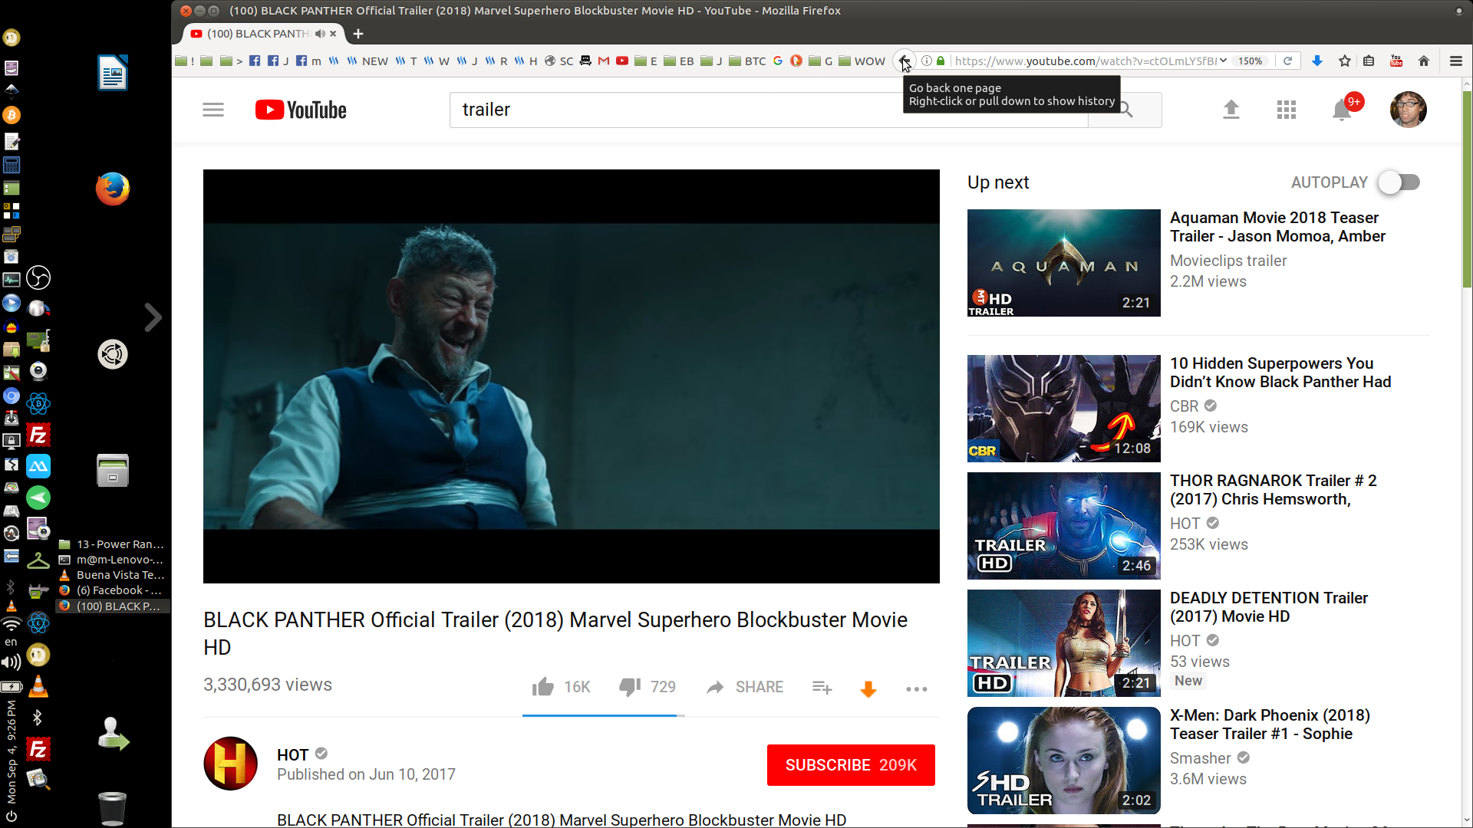The width and height of the screenshot is (1473, 828).
Task: Dislike the video with thumbs down
Action: tap(630, 687)
